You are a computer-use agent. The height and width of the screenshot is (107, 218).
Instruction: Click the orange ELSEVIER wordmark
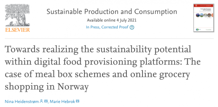pyautogui.click(x=18, y=30)
